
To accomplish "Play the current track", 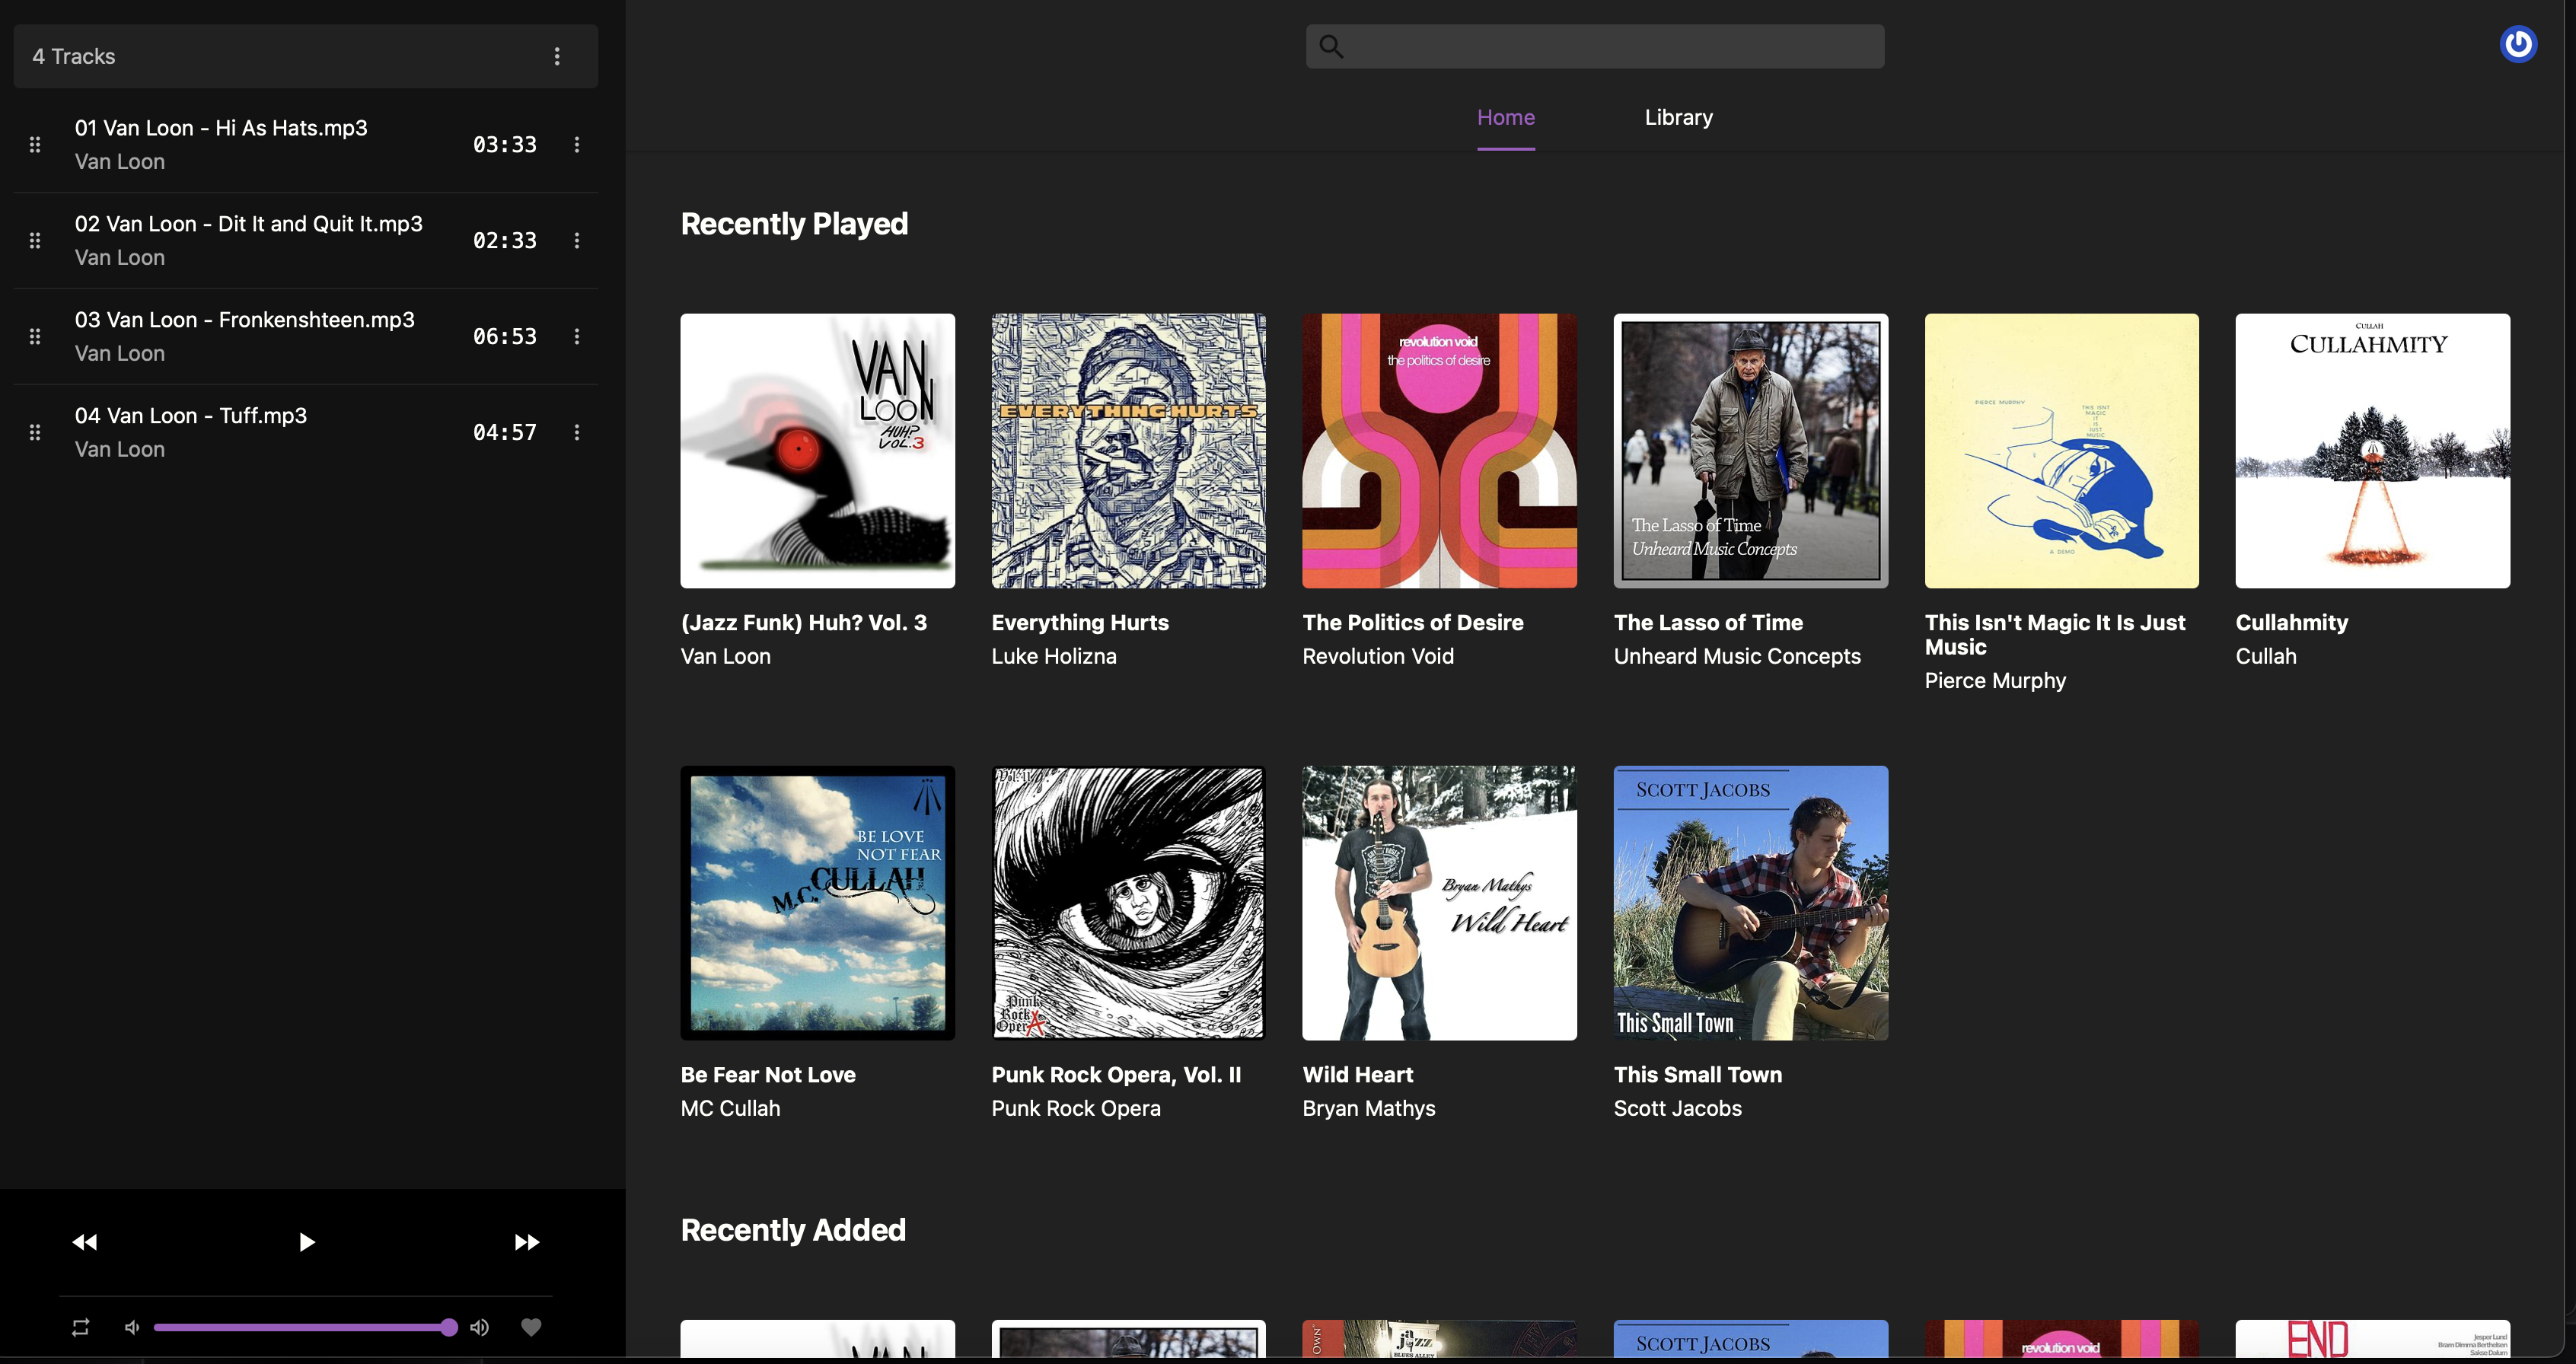I will 306,1241.
